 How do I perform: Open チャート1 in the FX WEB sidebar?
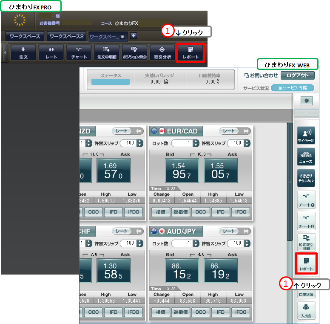pos(306,200)
